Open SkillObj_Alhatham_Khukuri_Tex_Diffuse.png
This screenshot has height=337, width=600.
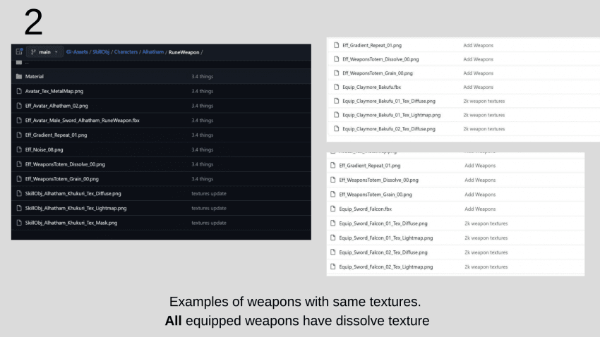coord(73,193)
